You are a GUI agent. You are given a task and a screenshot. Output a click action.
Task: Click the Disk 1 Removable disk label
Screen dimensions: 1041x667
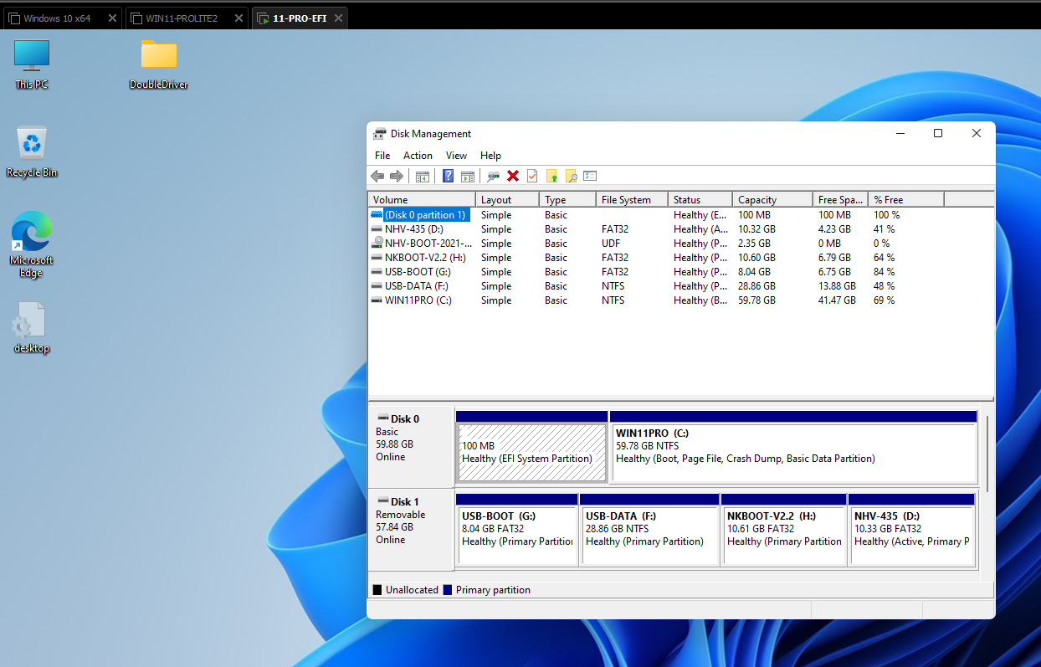410,528
